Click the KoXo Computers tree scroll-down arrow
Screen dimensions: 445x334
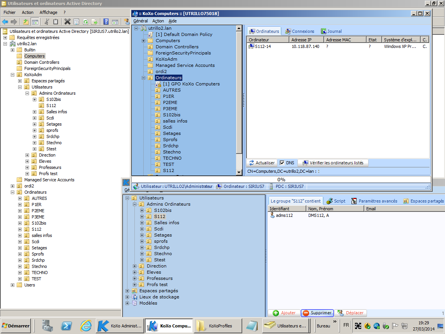coord(239,173)
